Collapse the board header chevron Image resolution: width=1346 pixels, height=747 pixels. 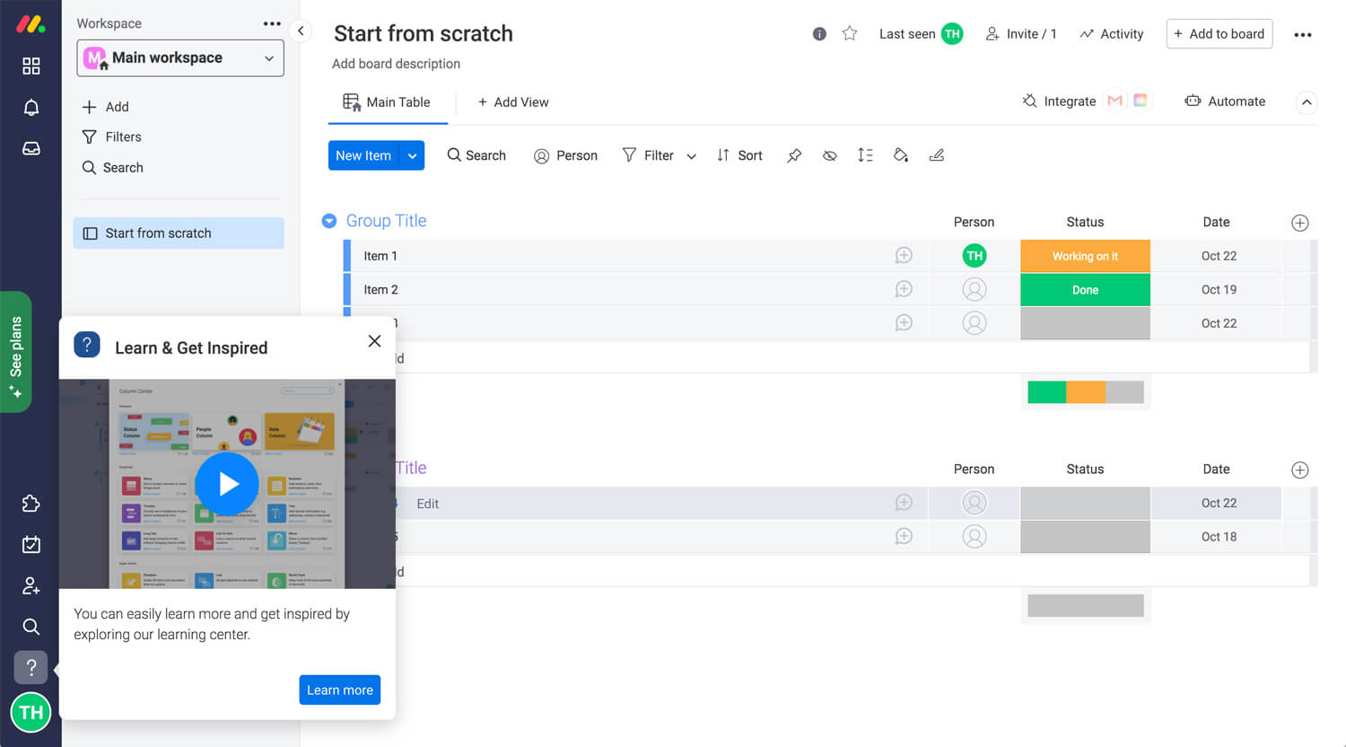pos(1307,102)
